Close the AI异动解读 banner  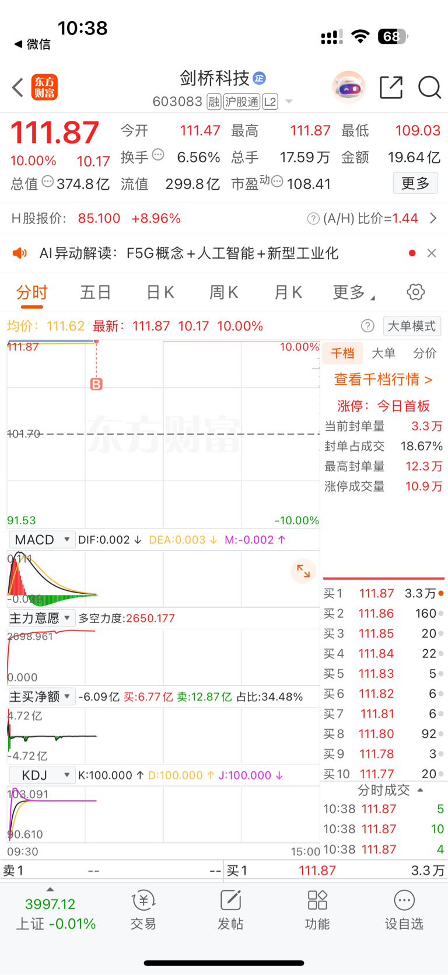(x=432, y=253)
